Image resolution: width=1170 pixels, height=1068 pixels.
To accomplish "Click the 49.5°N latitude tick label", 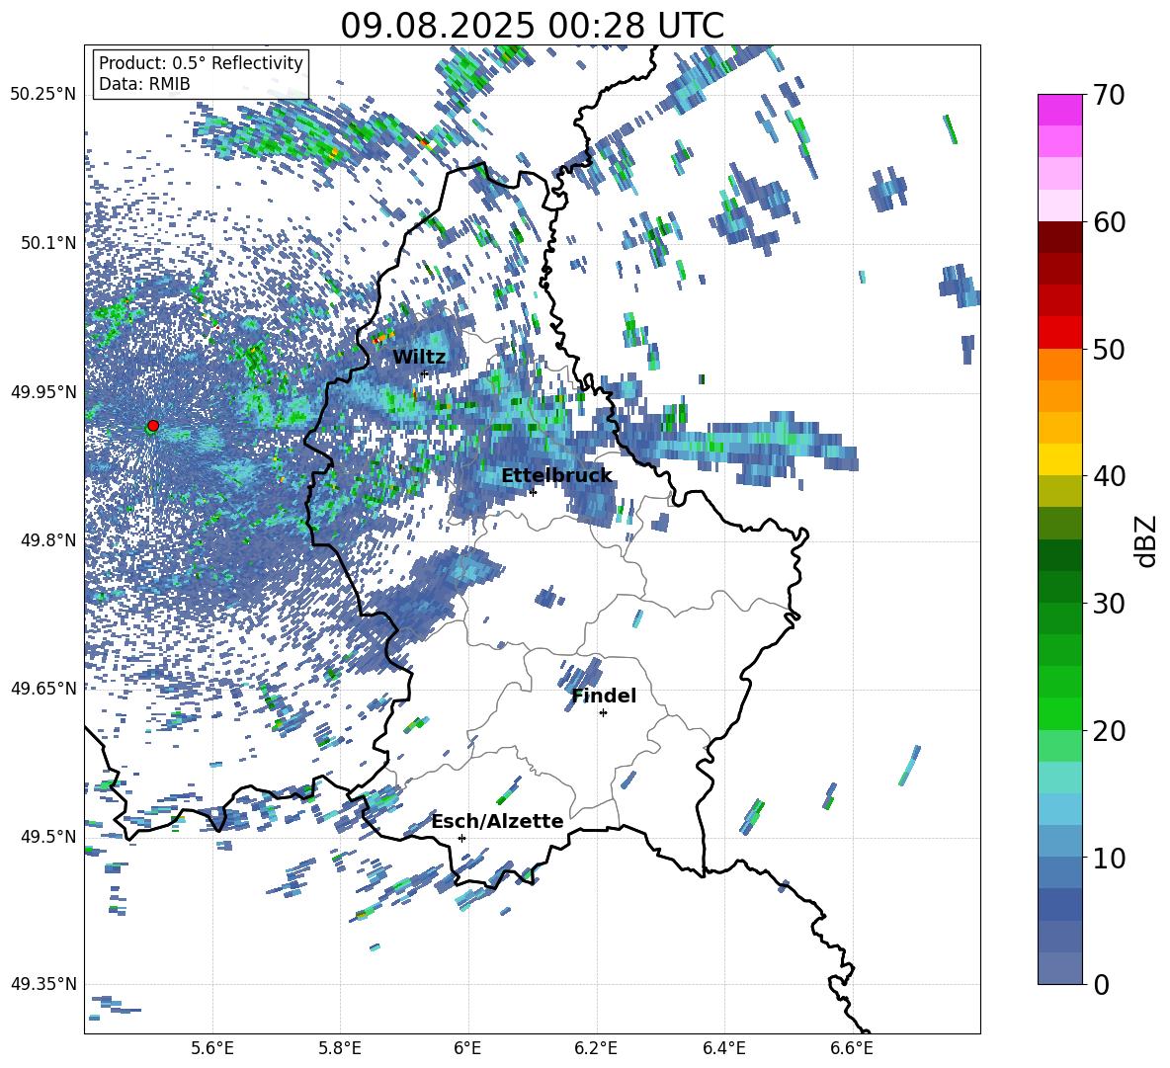I will pos(47,836).
